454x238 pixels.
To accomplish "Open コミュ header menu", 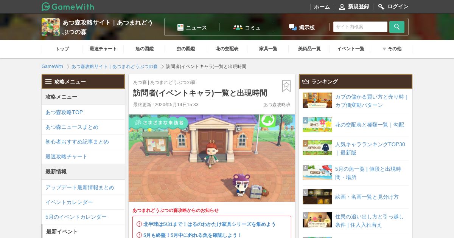I will (x=247, y=27).
